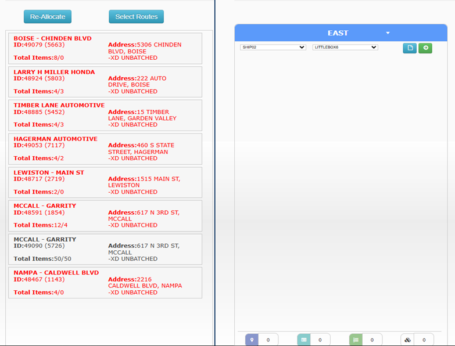Click the teal card icon
This screenshot has height=346, width=455.
pyautogui.click(x=303, y=340)
